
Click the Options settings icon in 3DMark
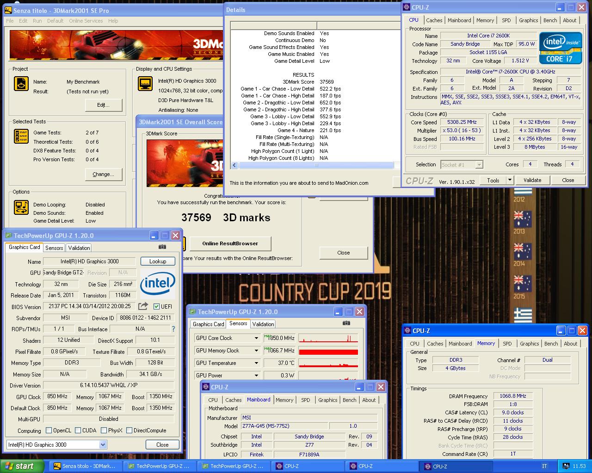coord(21,208)
